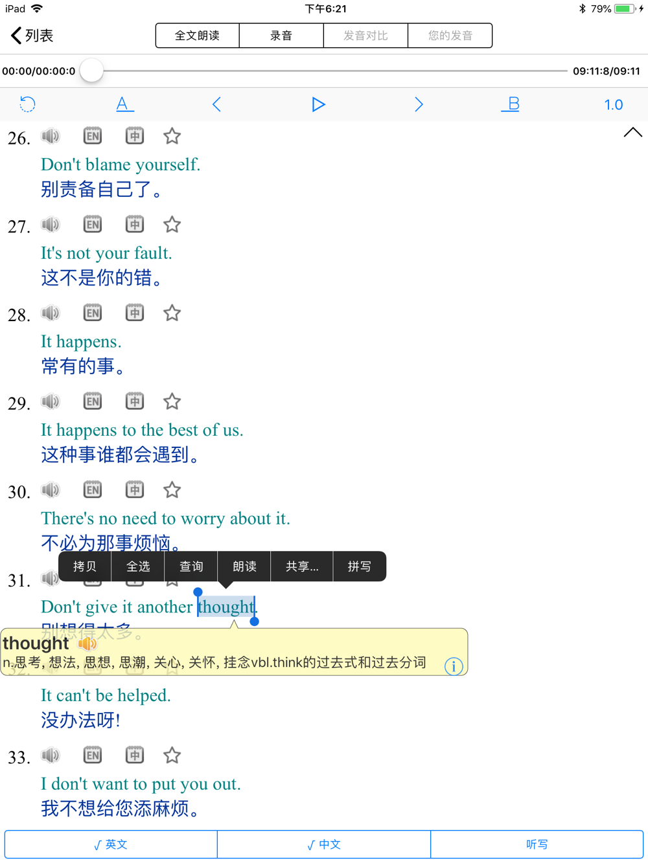Choose 朗读 in the context menu
Image resolution: width=648 pixels, height=863 pixels.
point(244,566)
